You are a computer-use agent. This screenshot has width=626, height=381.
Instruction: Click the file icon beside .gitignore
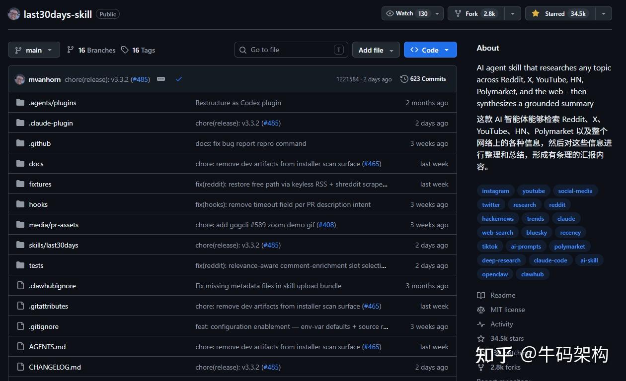[x=20, y=326]
